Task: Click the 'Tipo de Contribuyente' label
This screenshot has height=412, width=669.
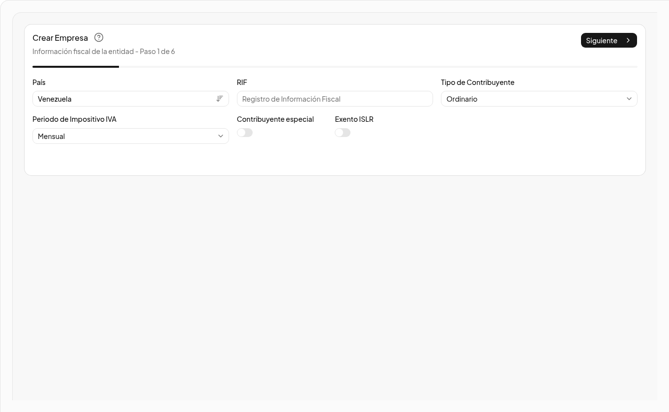Action: pos(478,82)
